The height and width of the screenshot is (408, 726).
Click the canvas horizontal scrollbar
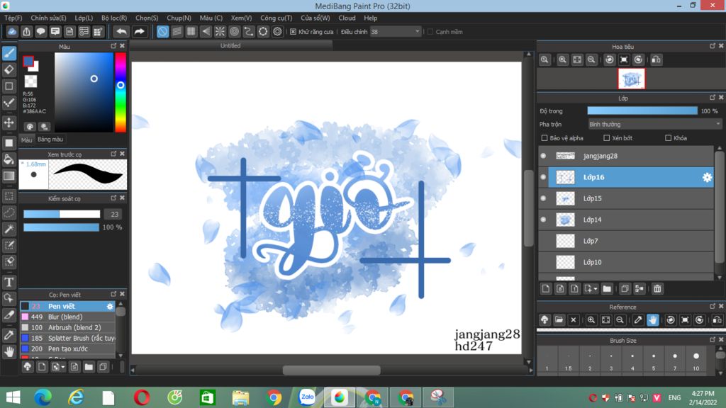click(332, 370)
